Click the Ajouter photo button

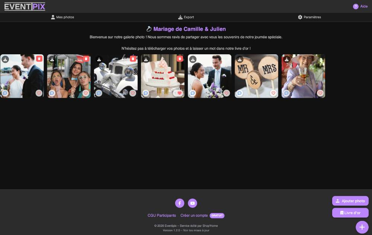coord(350,201)
